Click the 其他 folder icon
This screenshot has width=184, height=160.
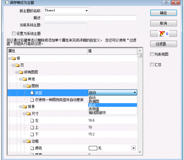[25, 79]
